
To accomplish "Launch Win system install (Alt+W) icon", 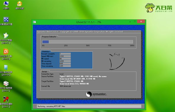I will tap(6, 70).
